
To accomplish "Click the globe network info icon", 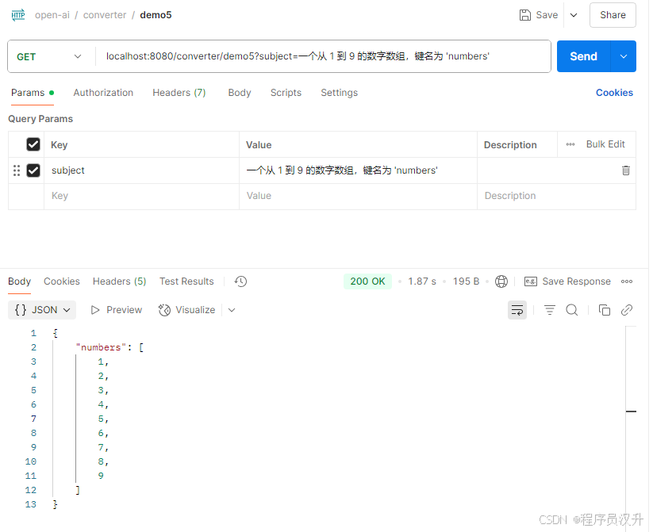I will point(501,281).
